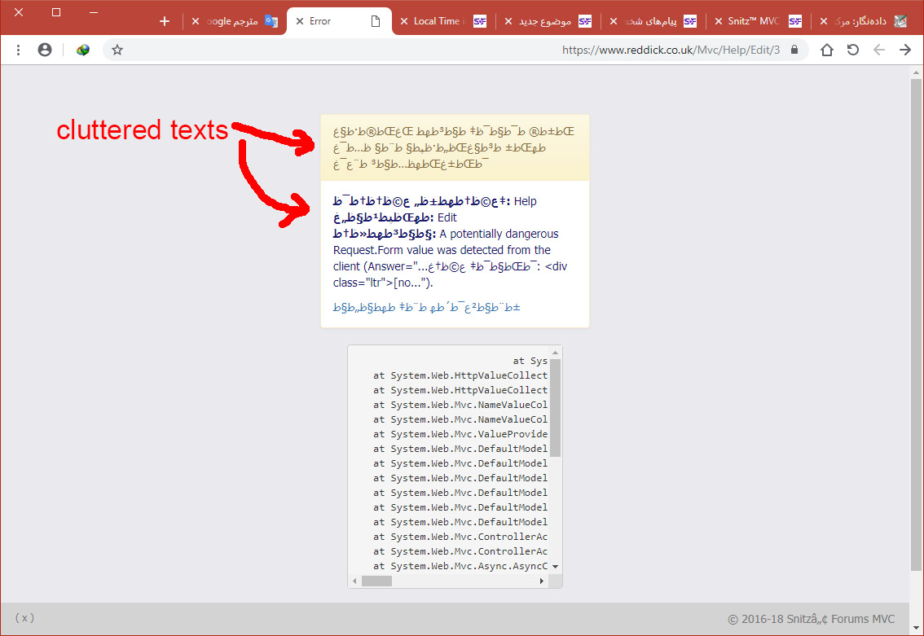Click the stack trace horizontal scrollbar thumb
924x636 pixels.
(376, 581)
